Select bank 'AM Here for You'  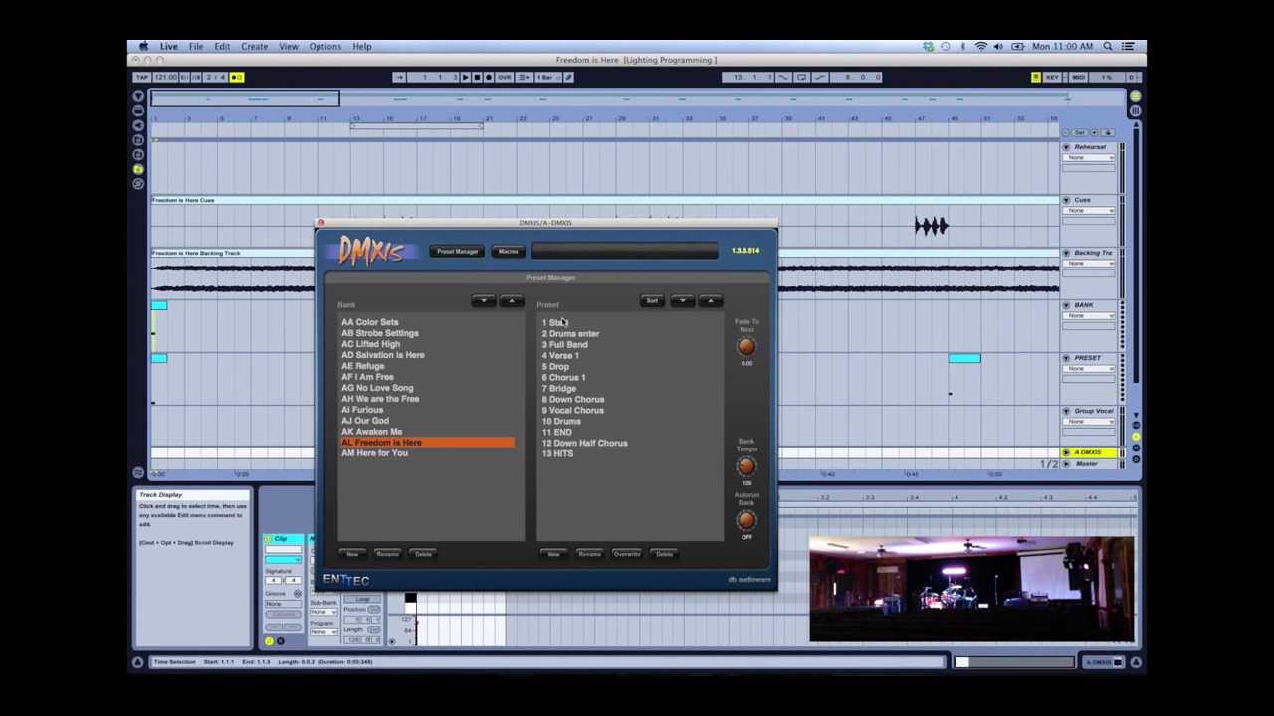(374, 453)
